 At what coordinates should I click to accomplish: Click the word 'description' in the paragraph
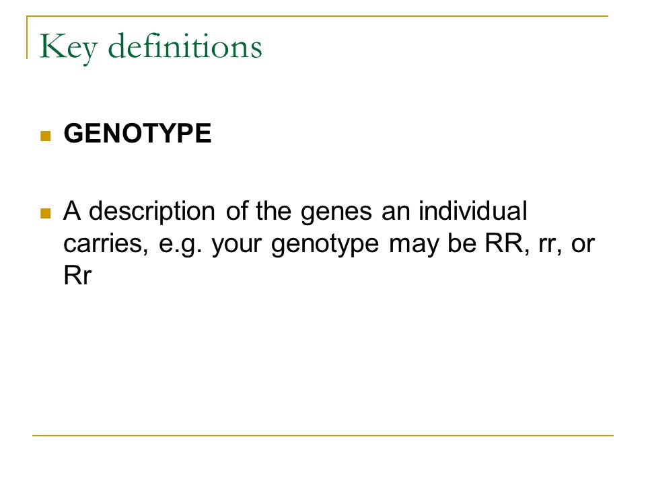coord(152,212)
